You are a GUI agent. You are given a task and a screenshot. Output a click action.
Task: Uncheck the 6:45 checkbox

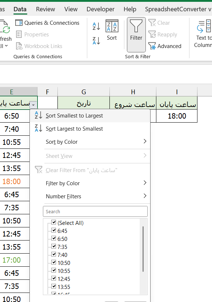(54, 230)
